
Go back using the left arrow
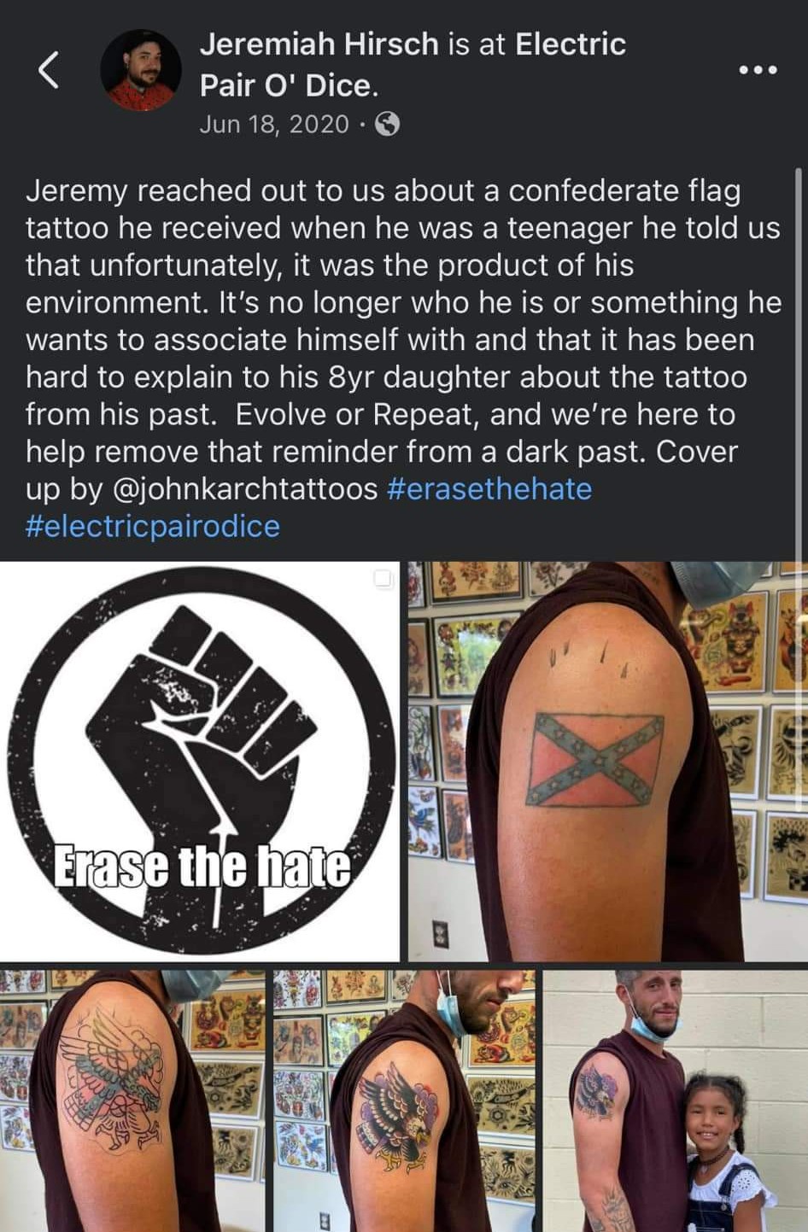point(50,69)
